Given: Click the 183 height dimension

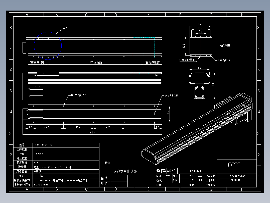Looking at the screenshot, I should point(213,85).
